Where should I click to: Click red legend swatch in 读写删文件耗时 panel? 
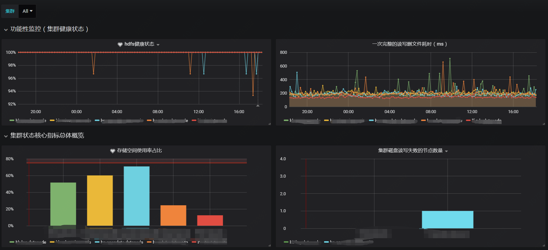(x=468, y=120)
